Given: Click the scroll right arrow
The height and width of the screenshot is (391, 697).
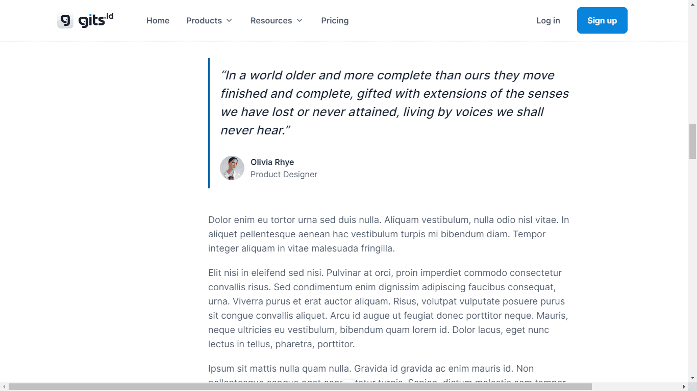Looking at the screenshot, I should pyautogui.click(x=684, y=387).
